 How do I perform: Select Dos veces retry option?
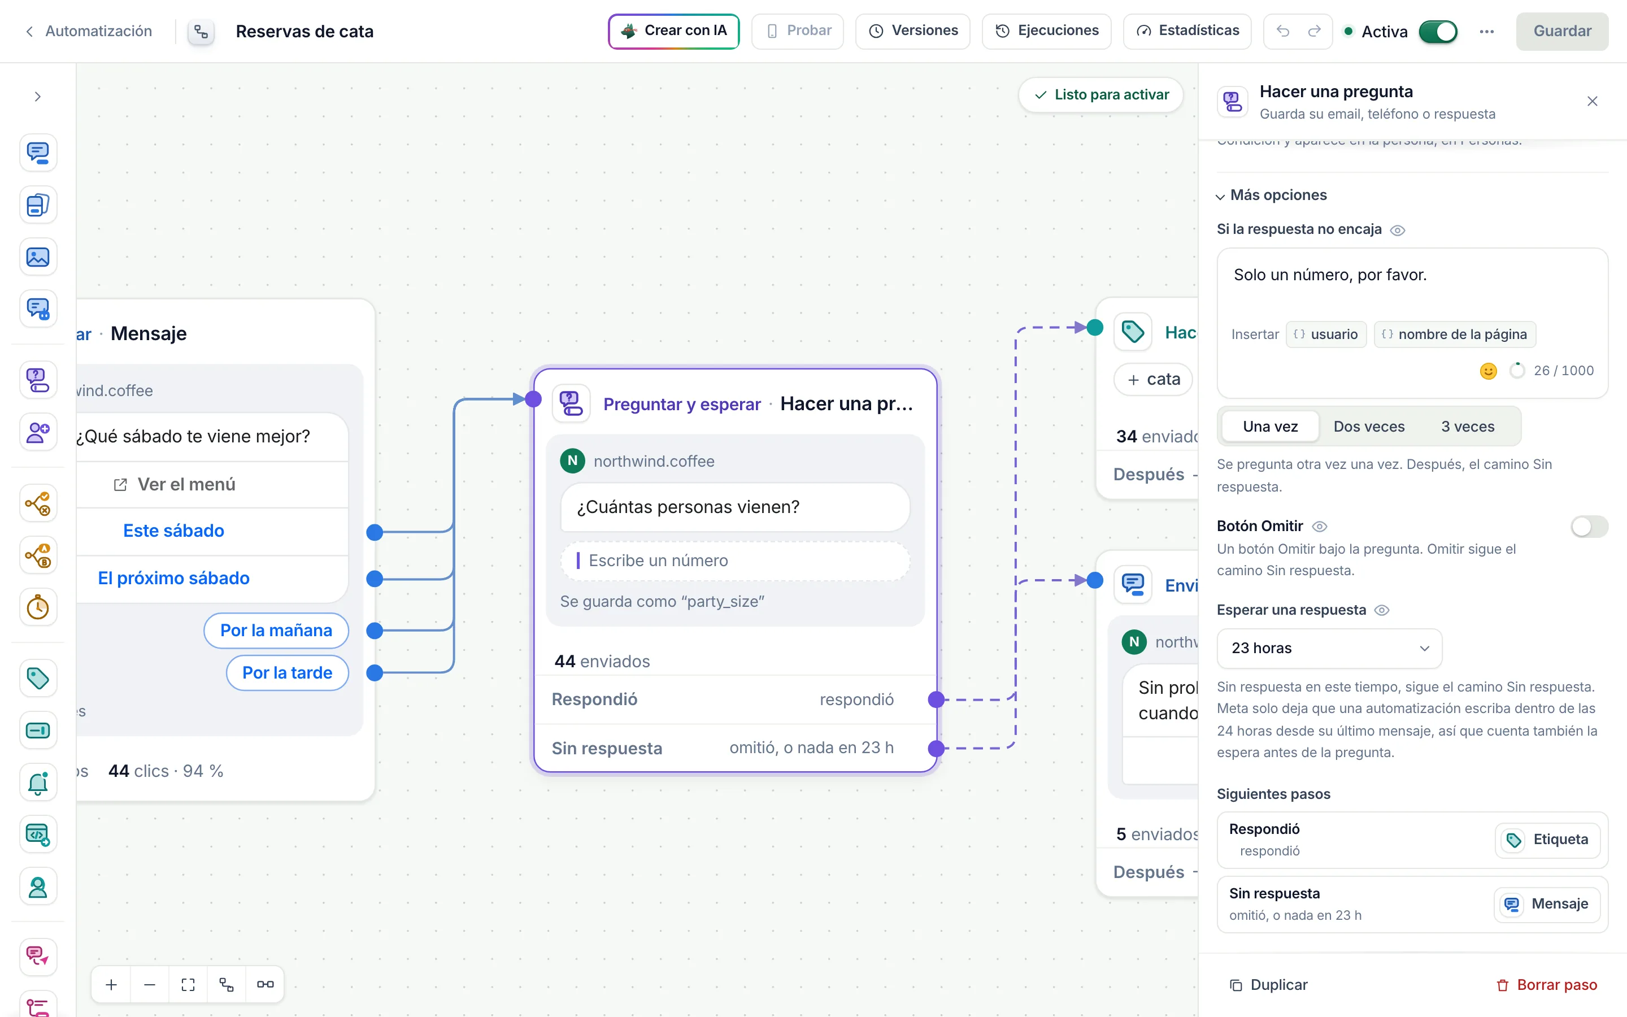(1369, 427)
